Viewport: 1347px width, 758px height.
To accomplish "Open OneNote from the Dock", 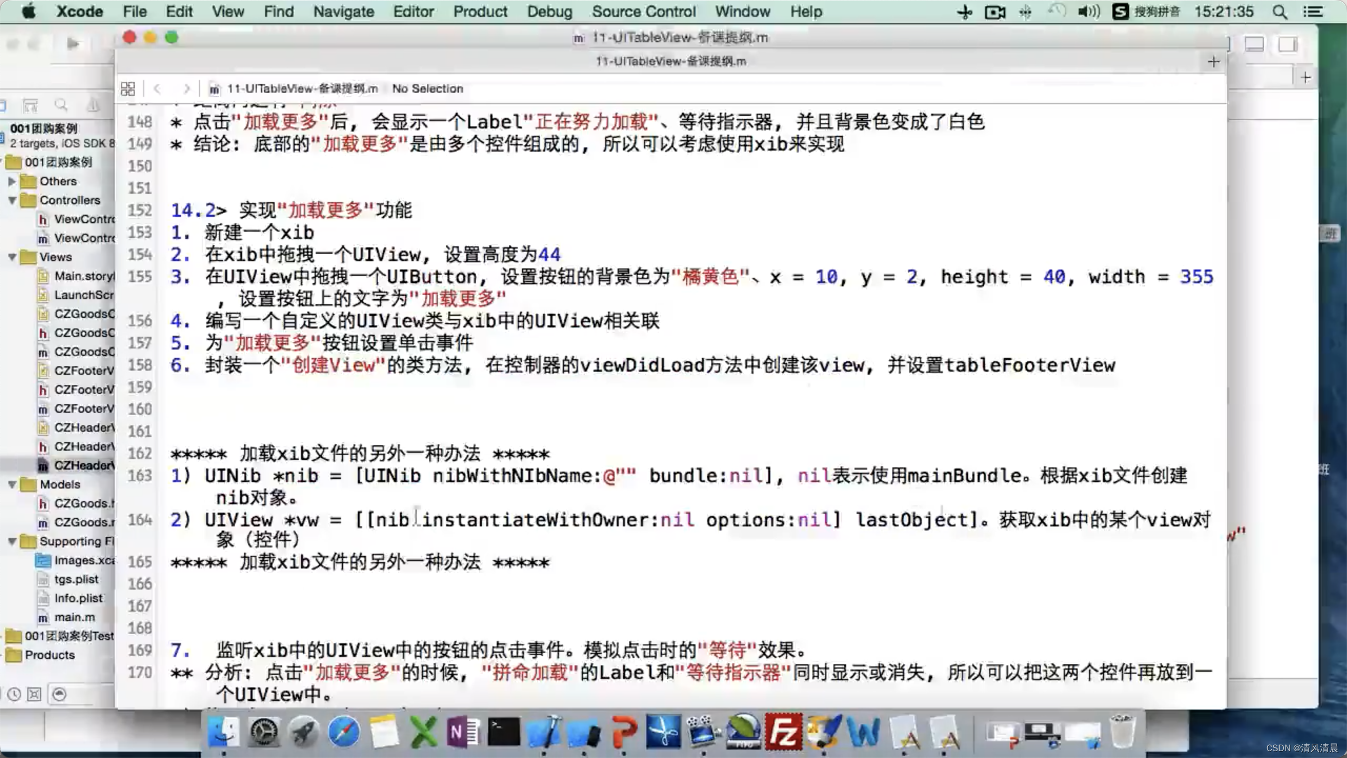I will [x=463, y=732].
